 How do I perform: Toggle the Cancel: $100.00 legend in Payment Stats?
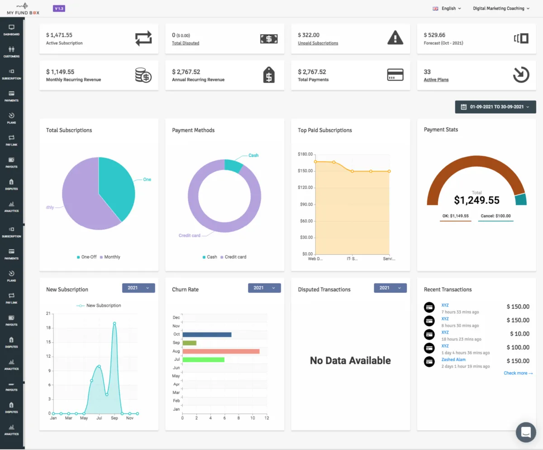tap(495, 216)
